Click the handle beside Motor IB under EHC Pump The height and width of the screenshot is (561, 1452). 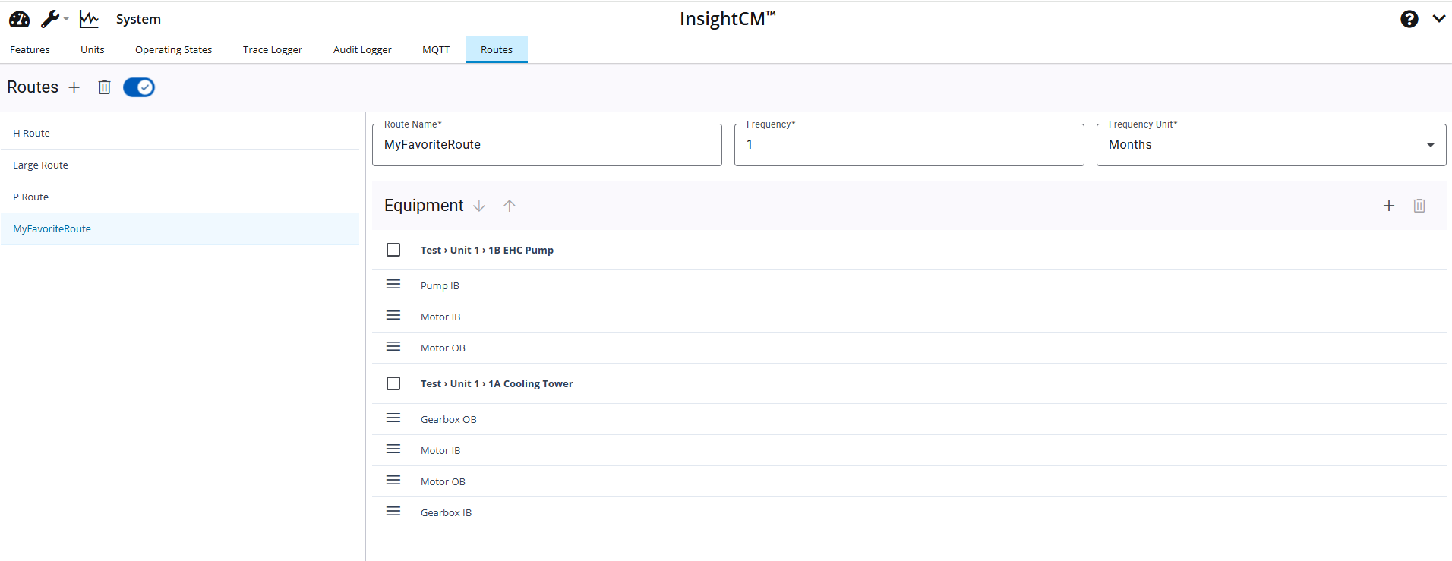coord(393,315)
